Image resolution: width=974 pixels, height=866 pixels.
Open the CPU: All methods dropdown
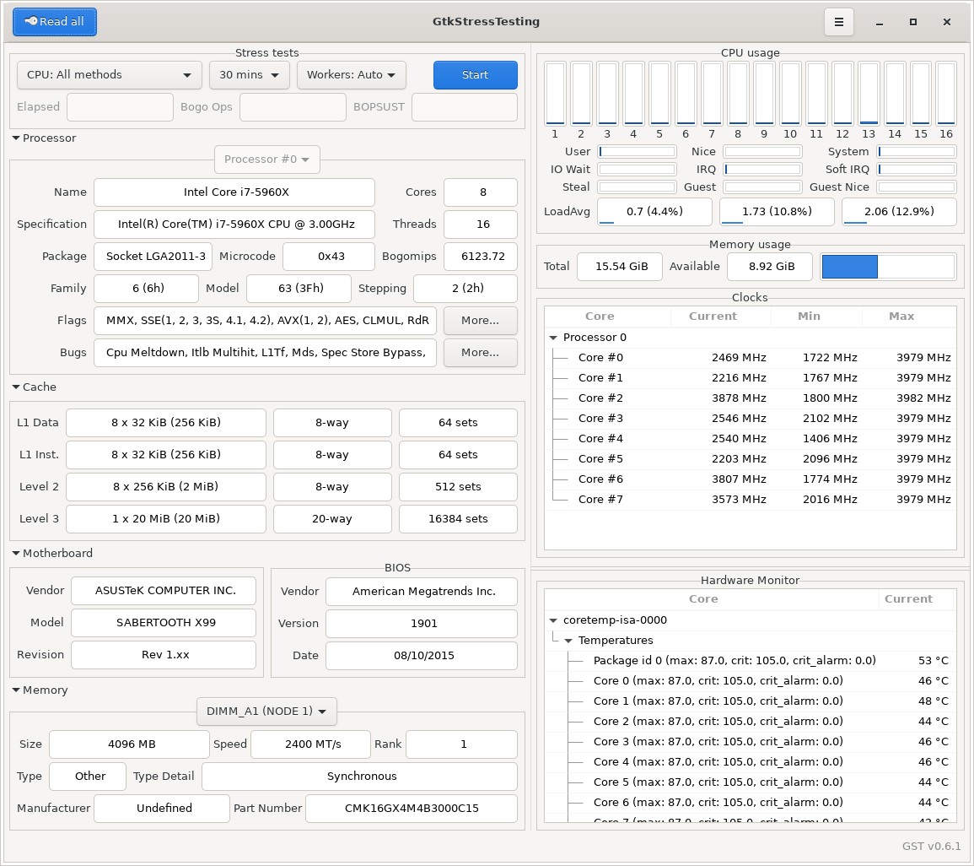(x=109, y=75)
